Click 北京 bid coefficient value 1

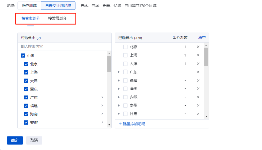click(x=185, y=47)
